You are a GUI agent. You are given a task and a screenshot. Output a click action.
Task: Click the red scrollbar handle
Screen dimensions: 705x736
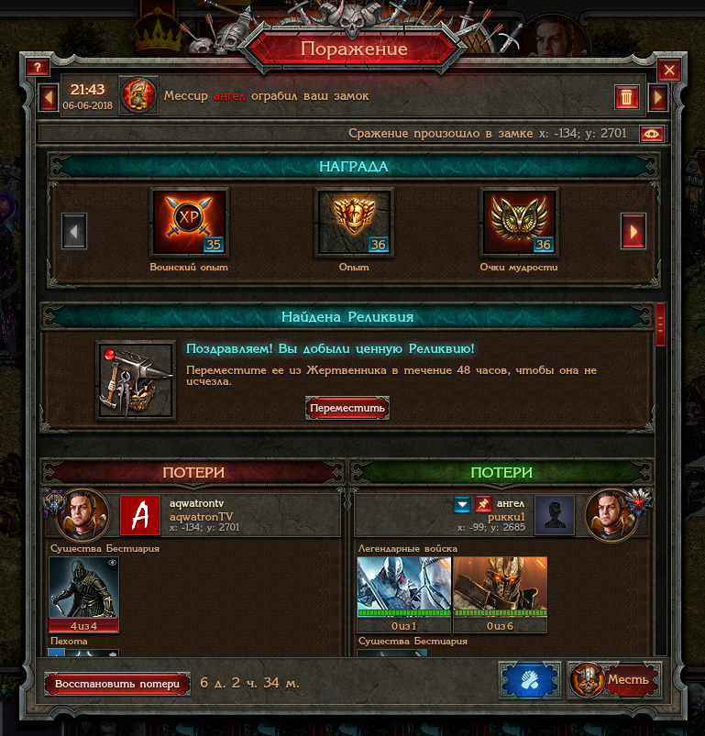[x=660, y=324]
